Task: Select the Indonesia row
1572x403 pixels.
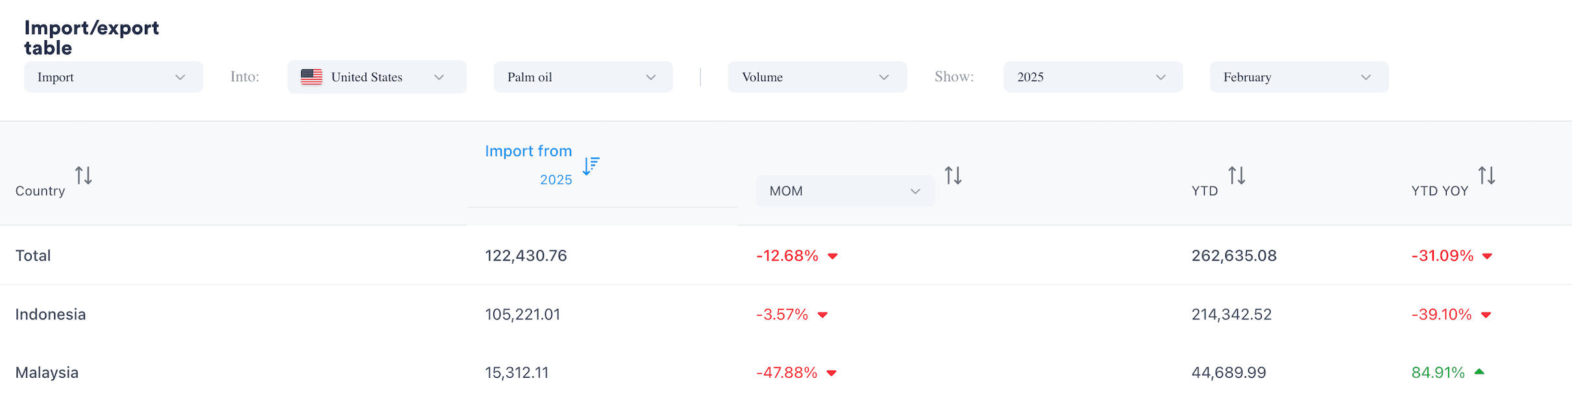Action: pos(51,314)
